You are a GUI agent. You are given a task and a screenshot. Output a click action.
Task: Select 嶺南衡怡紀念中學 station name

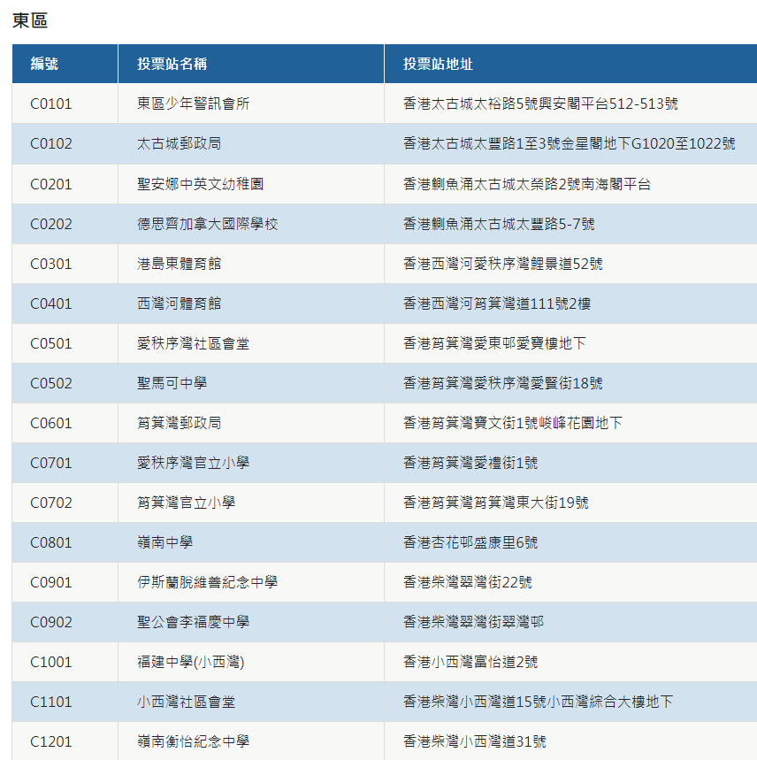pyautogui.click(x=193, y=741)
